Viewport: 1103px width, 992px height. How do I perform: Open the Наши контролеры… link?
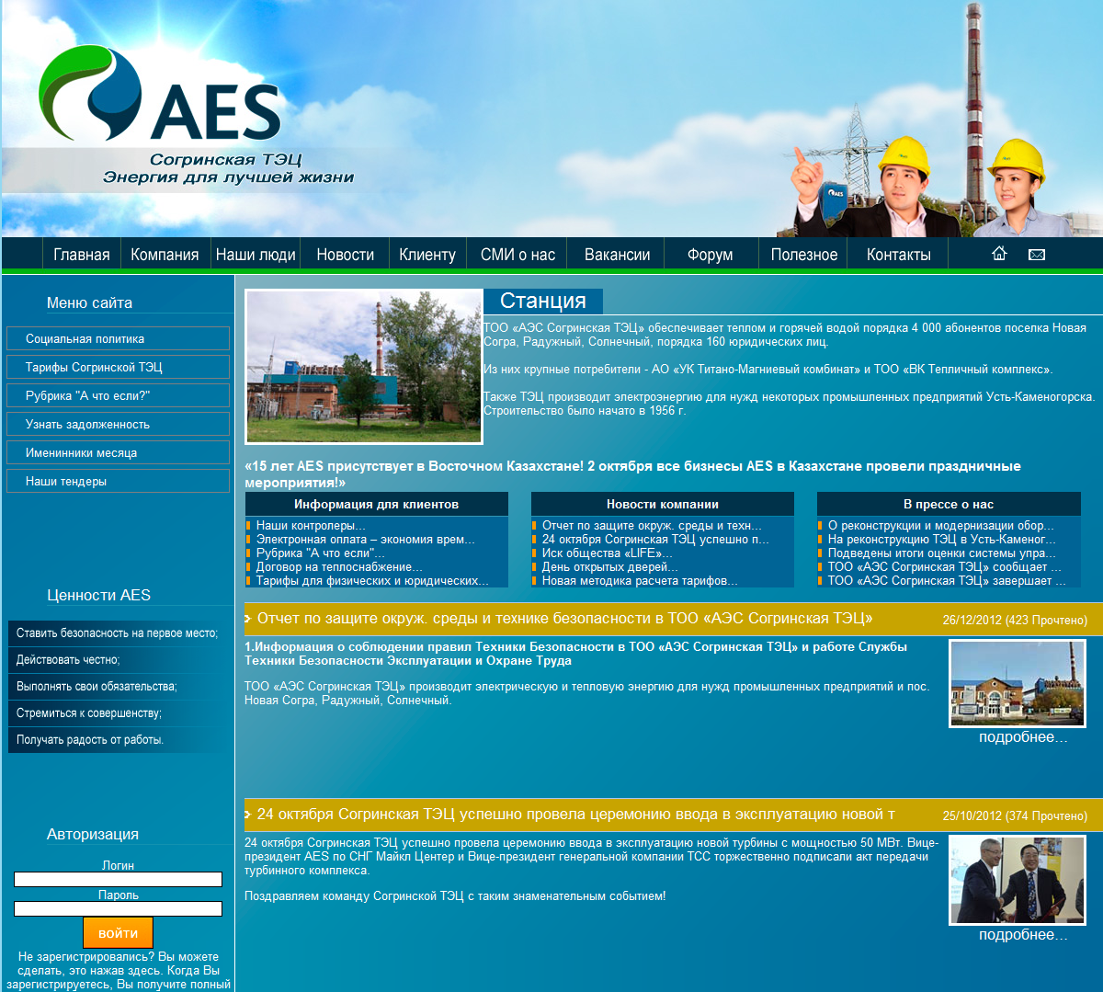click(311, 526)
